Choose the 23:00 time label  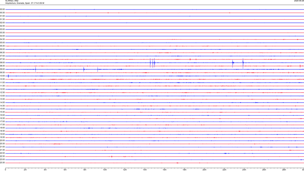tap(2, 160)
